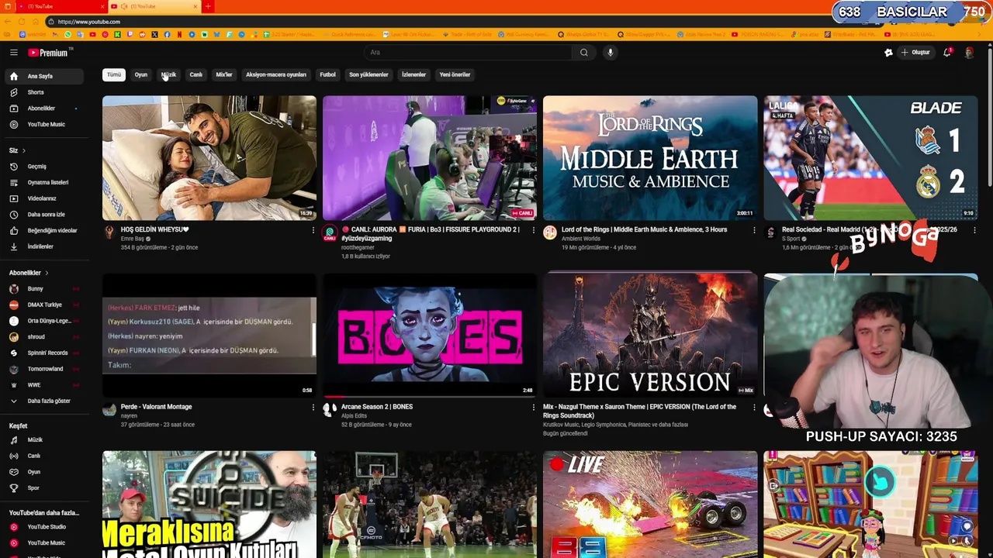Start voice search with microphone icon
Viewport: 993px width, 558px height.
(x=611, y=53)
